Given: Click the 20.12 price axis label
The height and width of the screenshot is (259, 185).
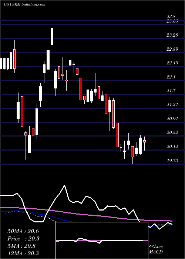Looking at the screenshot, I should click(172, 147).
